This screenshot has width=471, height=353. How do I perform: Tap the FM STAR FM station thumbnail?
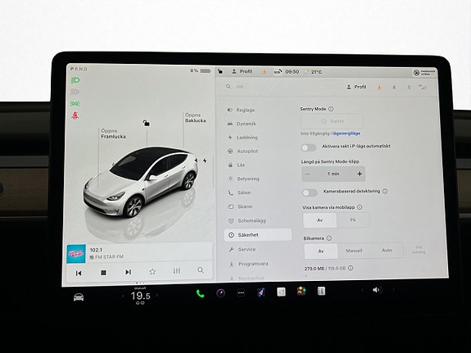tap(76, 254)
